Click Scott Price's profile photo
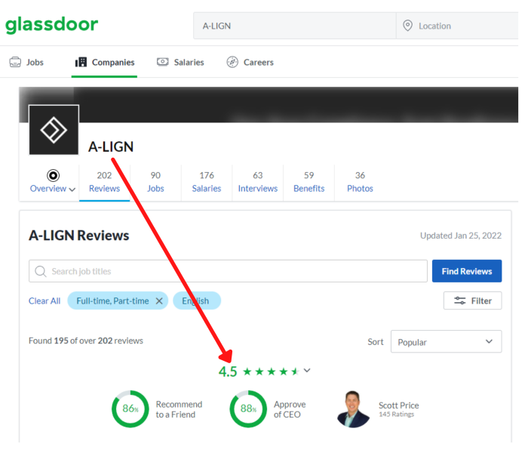528x450 pixels. [x=353, y=409]
